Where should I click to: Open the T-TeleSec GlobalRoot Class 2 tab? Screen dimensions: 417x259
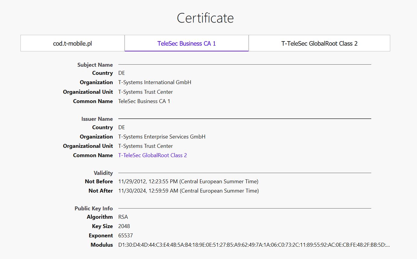click(x=319, y=43)
